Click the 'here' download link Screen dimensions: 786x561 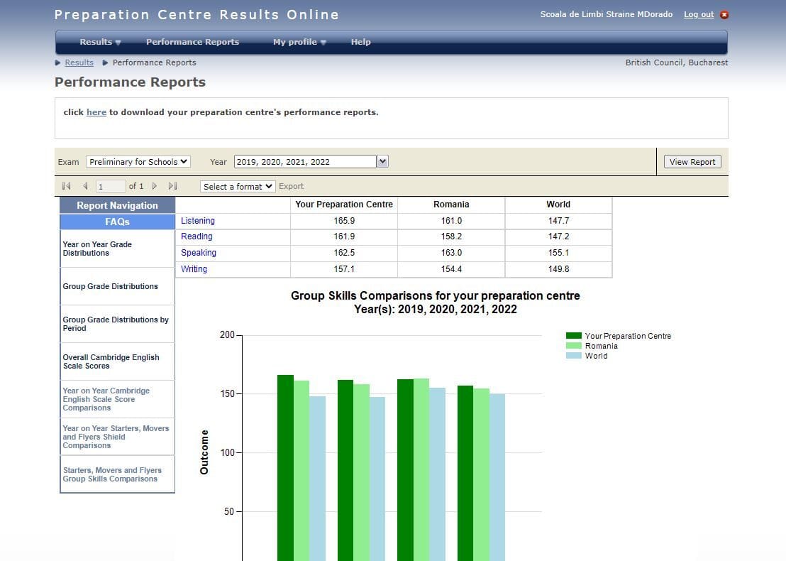coord(96,112)
